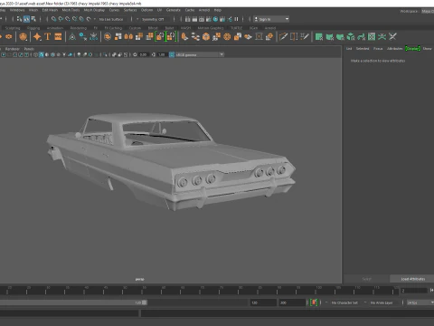Click the first green-bracketed shelf icon
Image resolution: width=434 pixels, height=326 pixels.
[160, 37]
